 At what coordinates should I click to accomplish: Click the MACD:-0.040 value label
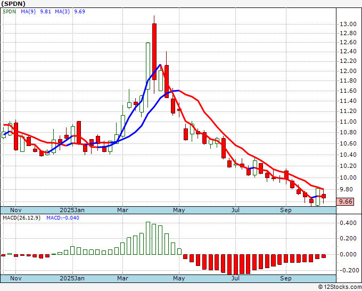pyautogui.click(x=62, y=218)
